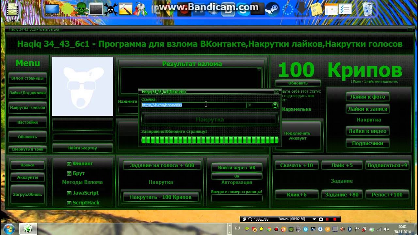Open Взлом страницы from Menu
The height and width of the screenshot is (235, 418).
(27, 78)
